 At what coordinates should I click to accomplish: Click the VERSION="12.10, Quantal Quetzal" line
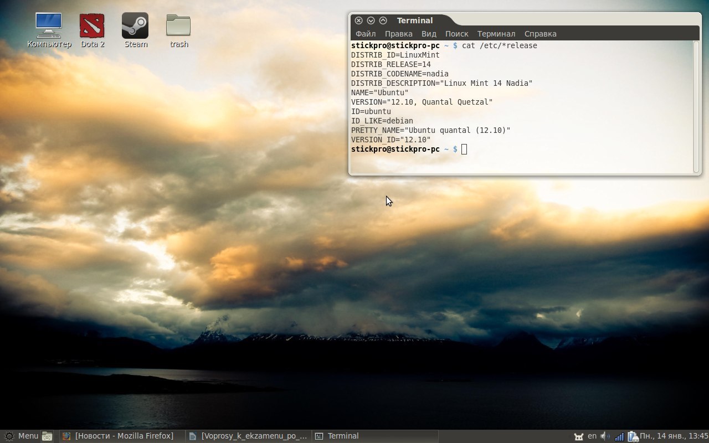pyautogui.click(x=422, y=102)
